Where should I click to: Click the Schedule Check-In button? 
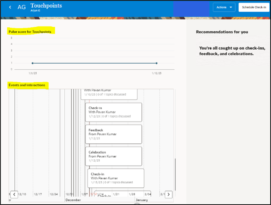254,7
